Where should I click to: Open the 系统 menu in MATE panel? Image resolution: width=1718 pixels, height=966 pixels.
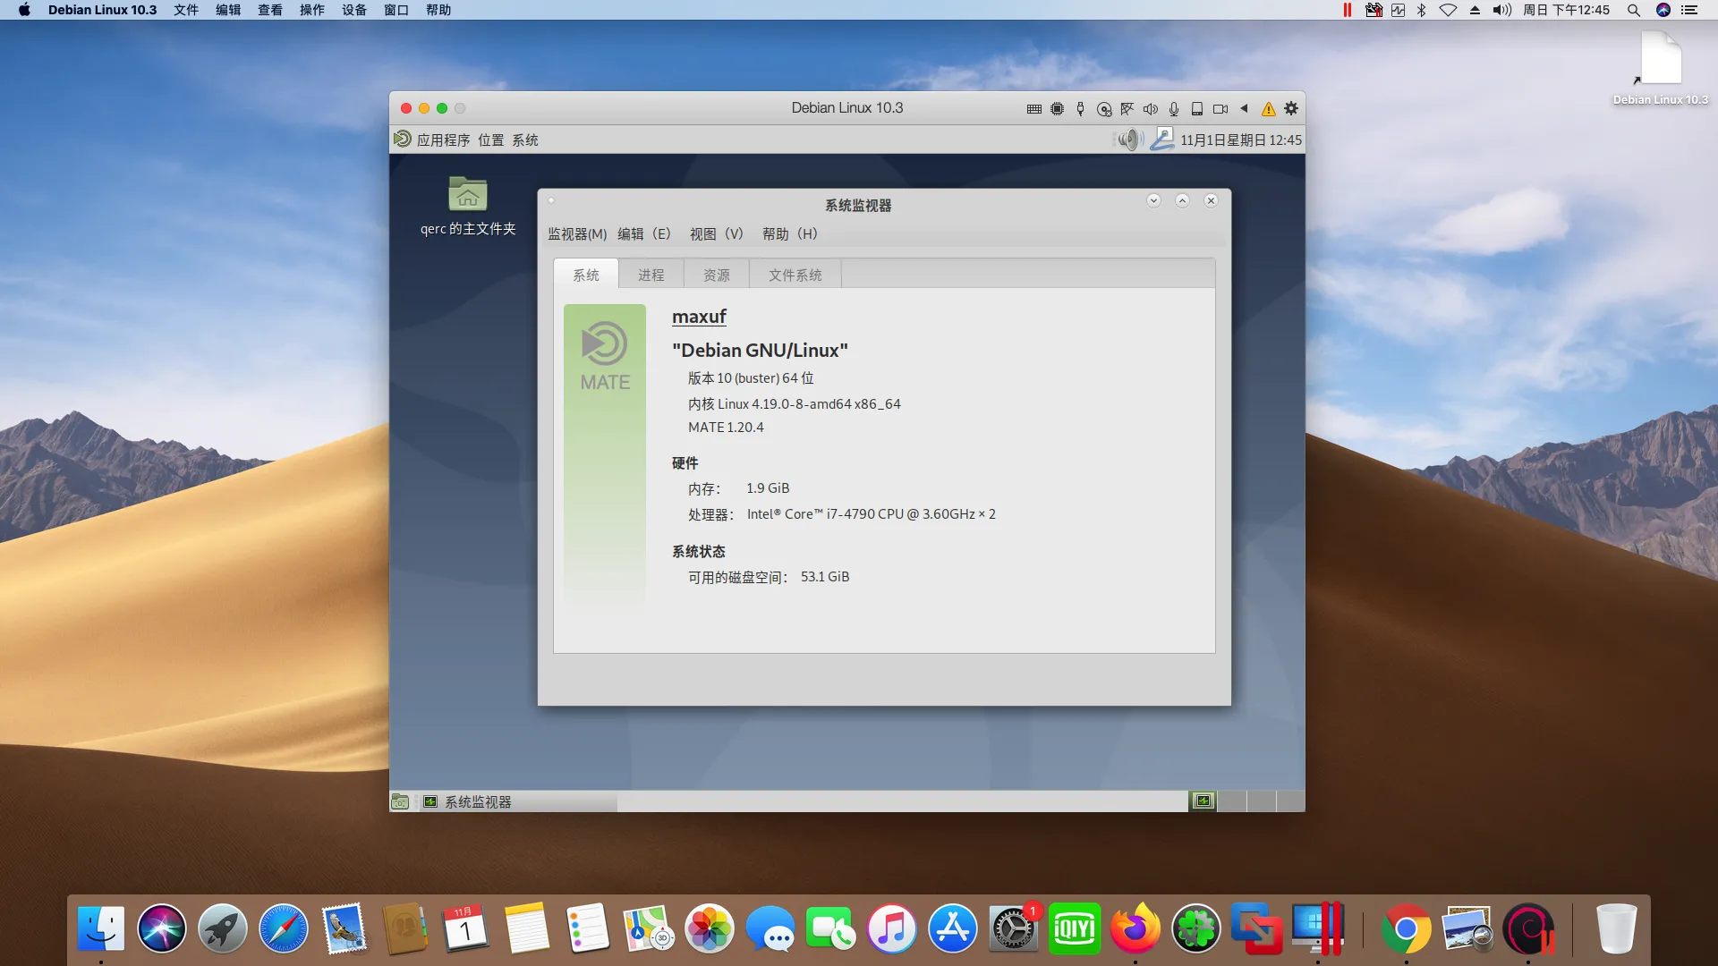[x=525, y=140]
